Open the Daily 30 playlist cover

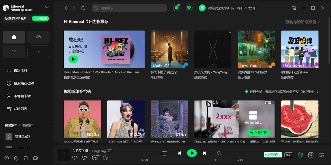[169, 49]
